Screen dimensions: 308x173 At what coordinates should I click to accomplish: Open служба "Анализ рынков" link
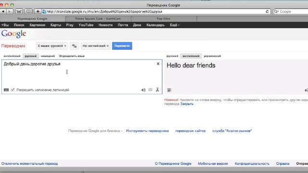(232, 131)
